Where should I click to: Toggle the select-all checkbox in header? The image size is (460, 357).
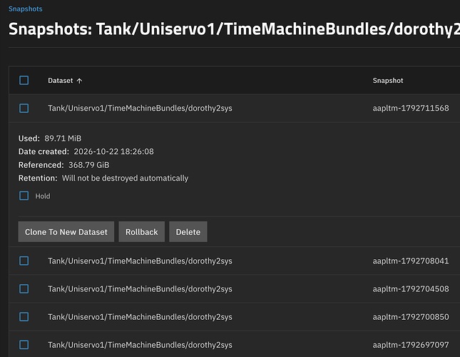[24, 80]
